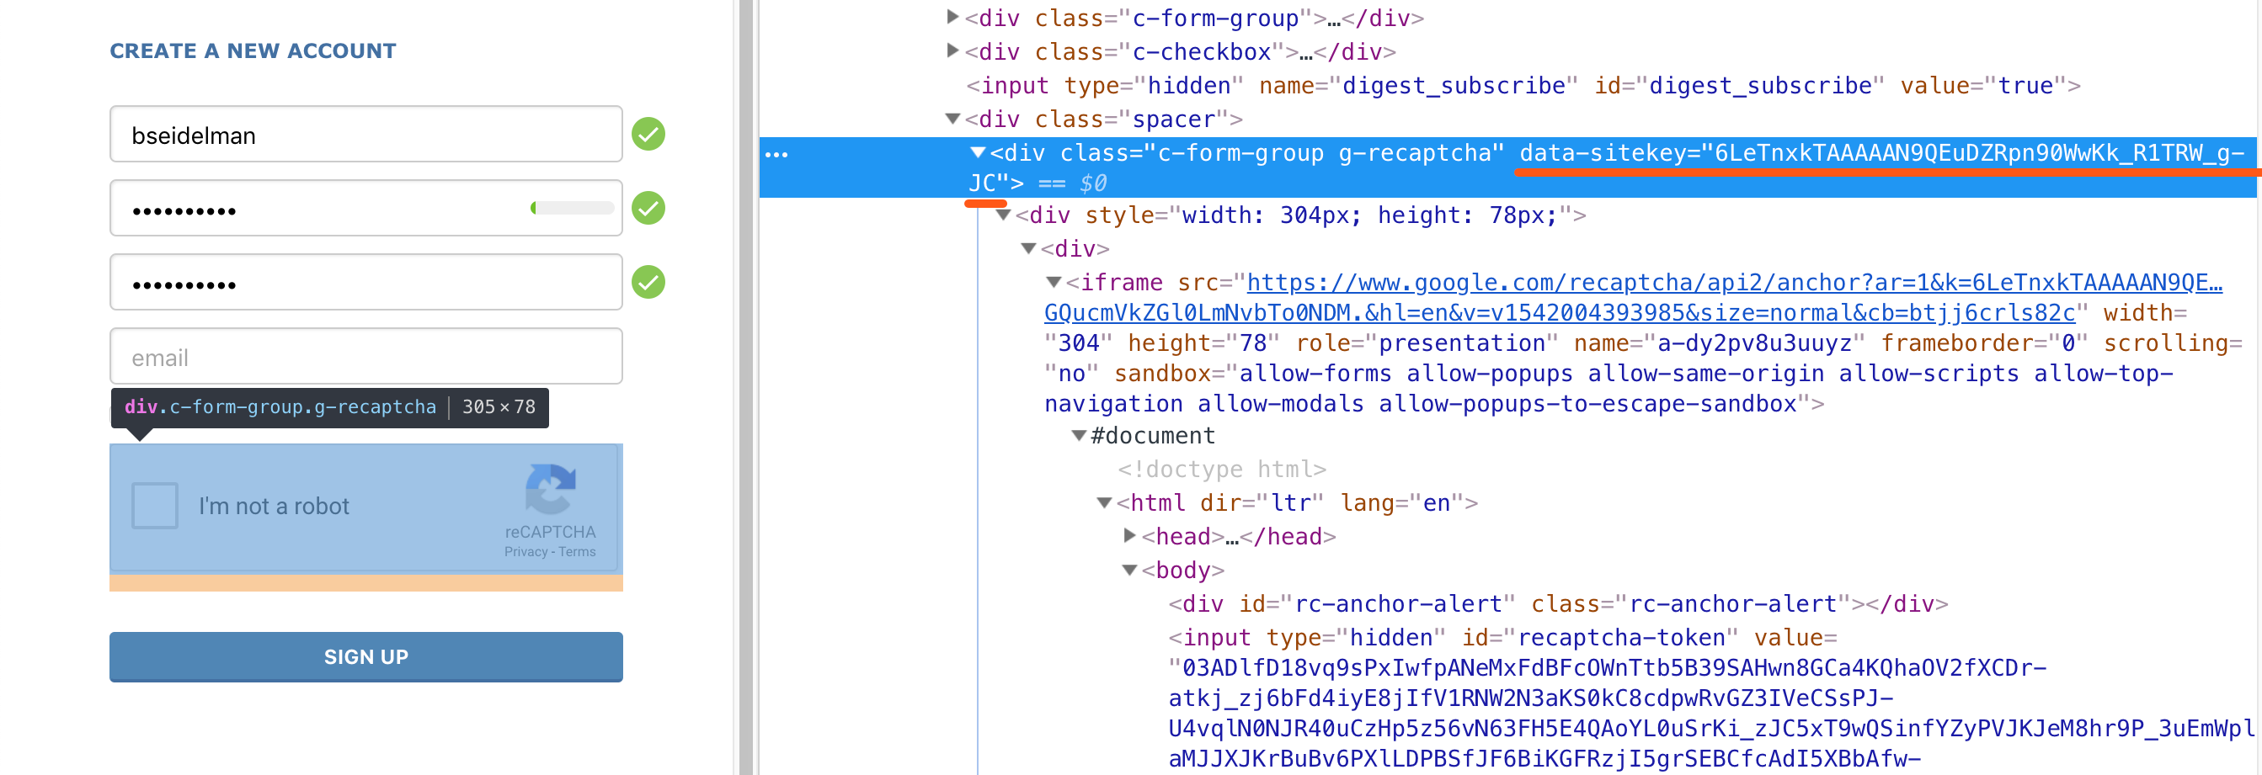This screenshot has width=2262, height=775.
Task: Select the doctype html line
Action: [1221, 470]
